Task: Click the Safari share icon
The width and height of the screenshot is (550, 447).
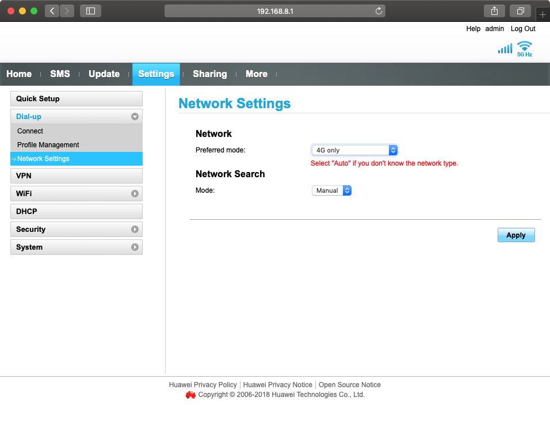Action: [x=494, y=11]
